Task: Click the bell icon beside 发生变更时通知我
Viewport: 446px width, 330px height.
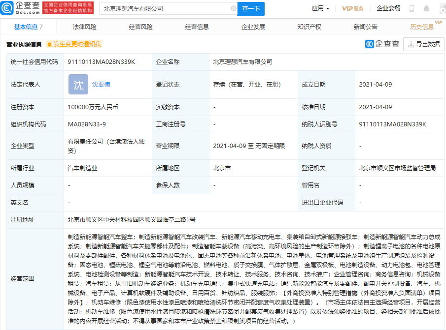Action: tap(49, 44)
